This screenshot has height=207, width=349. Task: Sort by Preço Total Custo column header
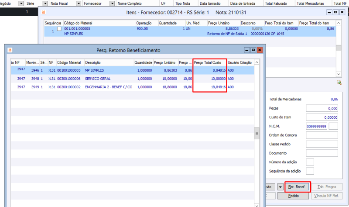tap(209, 62)
